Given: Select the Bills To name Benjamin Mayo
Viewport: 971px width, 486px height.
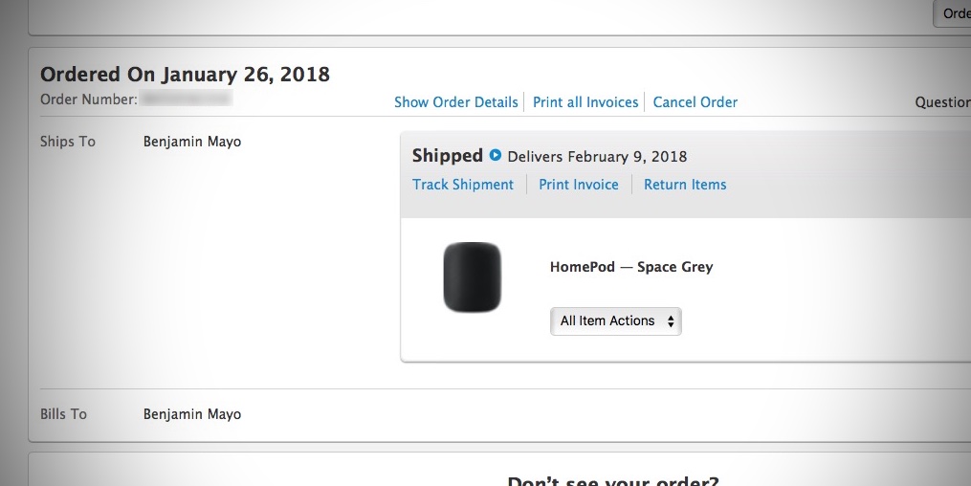Looking at the screenshot, I should (x=192, y=414).
